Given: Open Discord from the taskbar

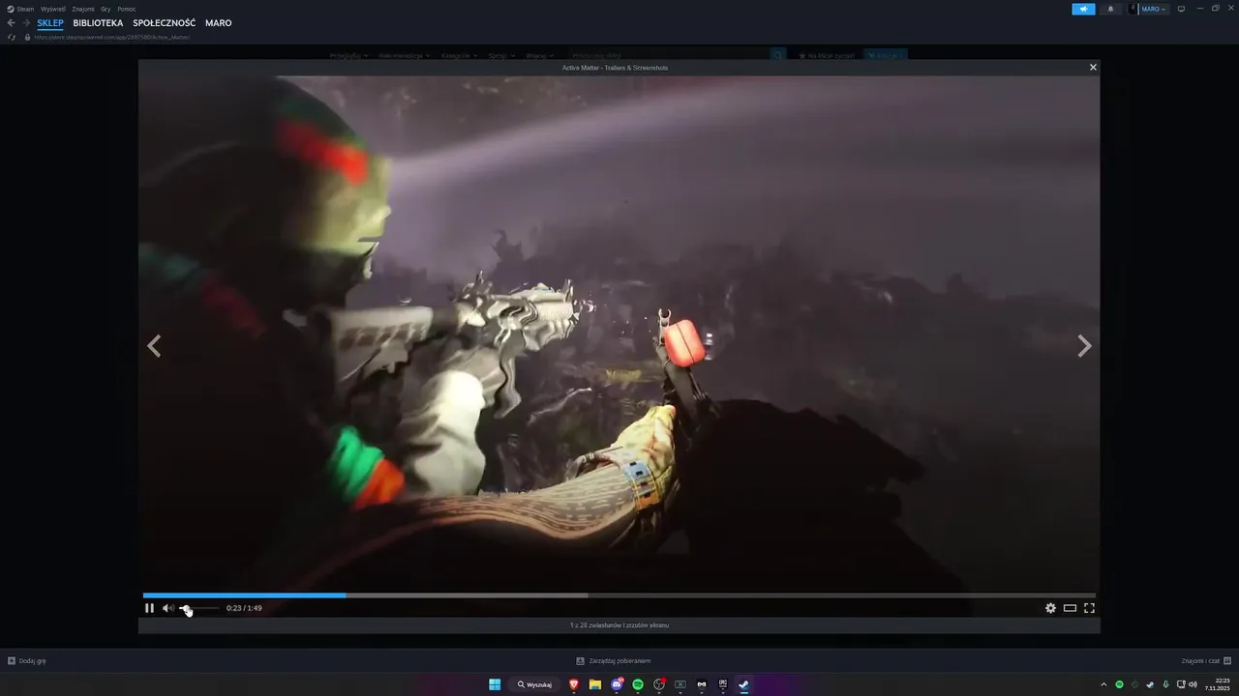Looking at the screenshot, I should click(617, 684).
